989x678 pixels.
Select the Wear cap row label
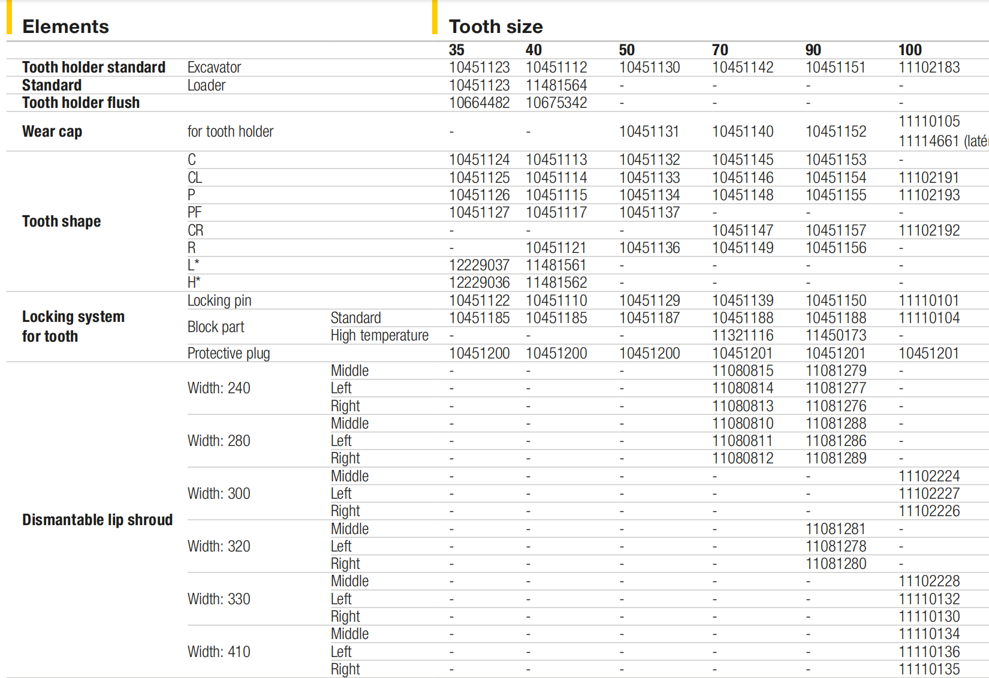point(52,131)
